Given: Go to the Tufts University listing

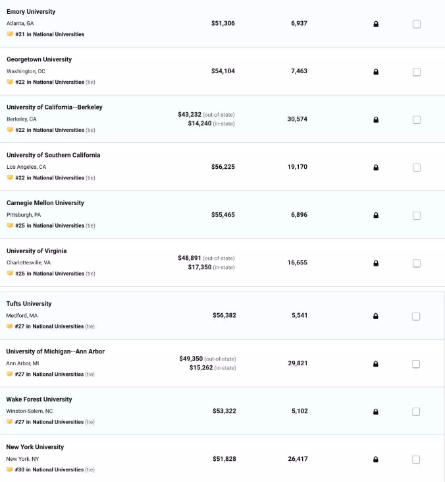Looking at the screenshot, I should (29, 304).
